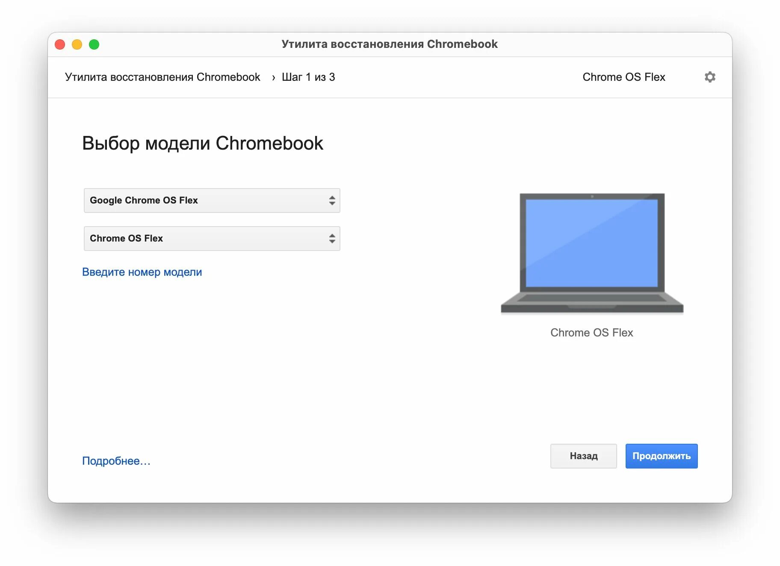Close the window with the red button
780x566 pixels.
click(60, 44)
